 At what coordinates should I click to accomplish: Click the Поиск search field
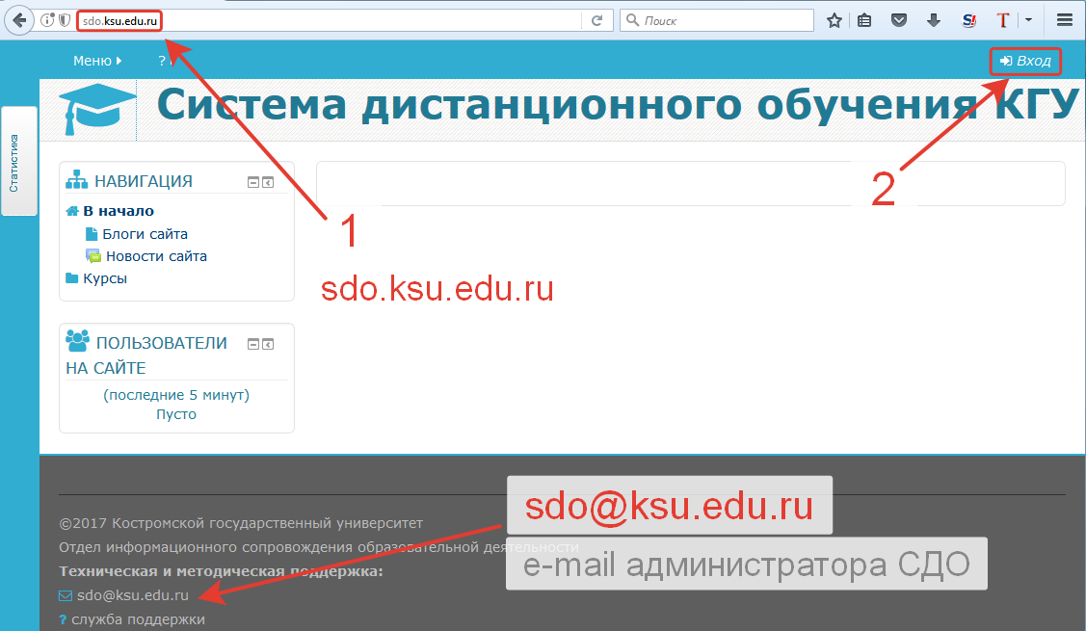717,21
